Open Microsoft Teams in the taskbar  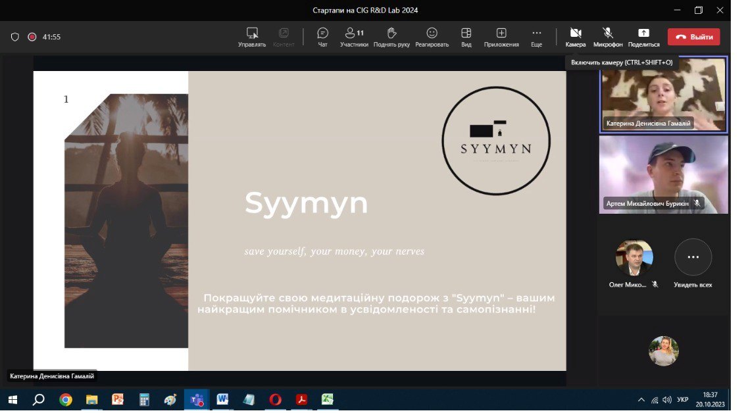[196, 399]
